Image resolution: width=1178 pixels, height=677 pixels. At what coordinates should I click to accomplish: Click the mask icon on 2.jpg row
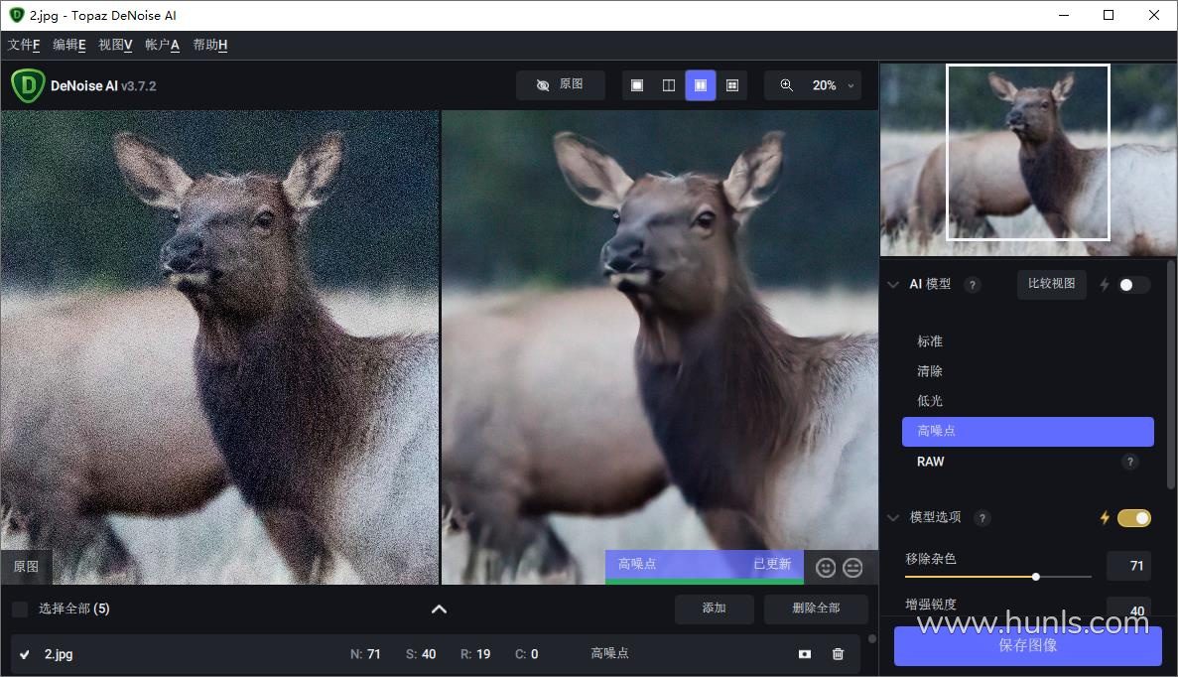(805, 654)
